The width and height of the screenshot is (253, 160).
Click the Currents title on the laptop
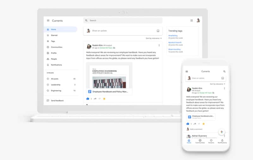(x=57, y=21)
